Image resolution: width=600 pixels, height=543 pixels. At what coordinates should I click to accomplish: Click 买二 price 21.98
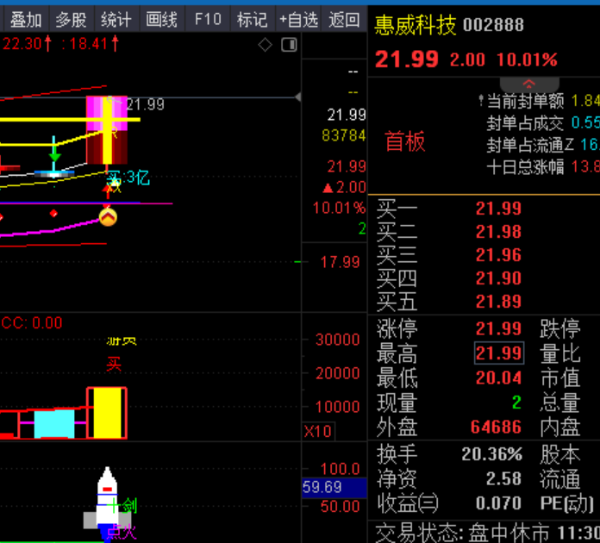498,232
